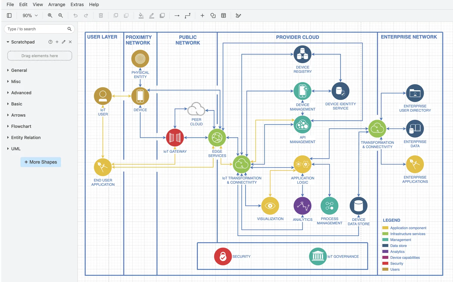The image size is (453, 282).
Task: Open the Help menu
Action: (x=94, y=5)
